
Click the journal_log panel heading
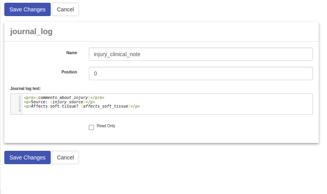(x=31, y=32)
